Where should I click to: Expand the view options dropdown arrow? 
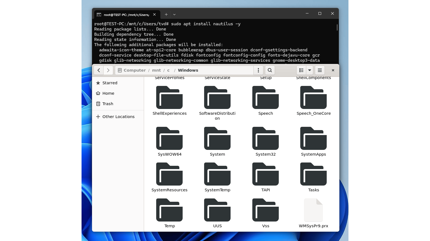click(310, 70)
